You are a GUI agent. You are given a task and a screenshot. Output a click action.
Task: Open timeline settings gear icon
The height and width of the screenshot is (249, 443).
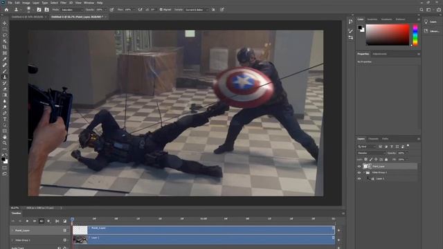click(x=48, y=221)
